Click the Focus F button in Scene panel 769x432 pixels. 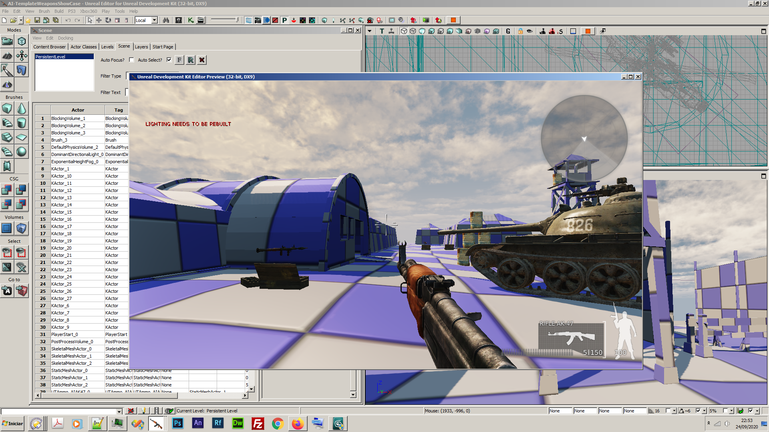click(179, 60)
